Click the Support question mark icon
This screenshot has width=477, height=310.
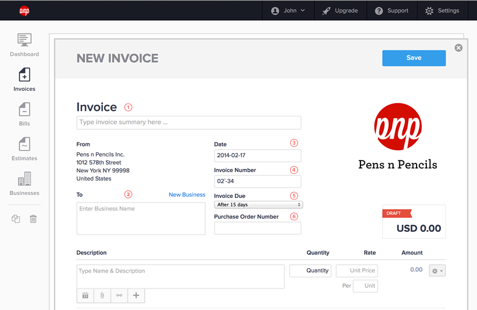pos(379,11)
